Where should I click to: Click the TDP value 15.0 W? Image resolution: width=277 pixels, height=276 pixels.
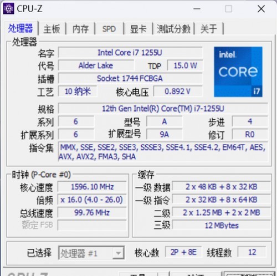pyautogui.click(x=185, y=65)
